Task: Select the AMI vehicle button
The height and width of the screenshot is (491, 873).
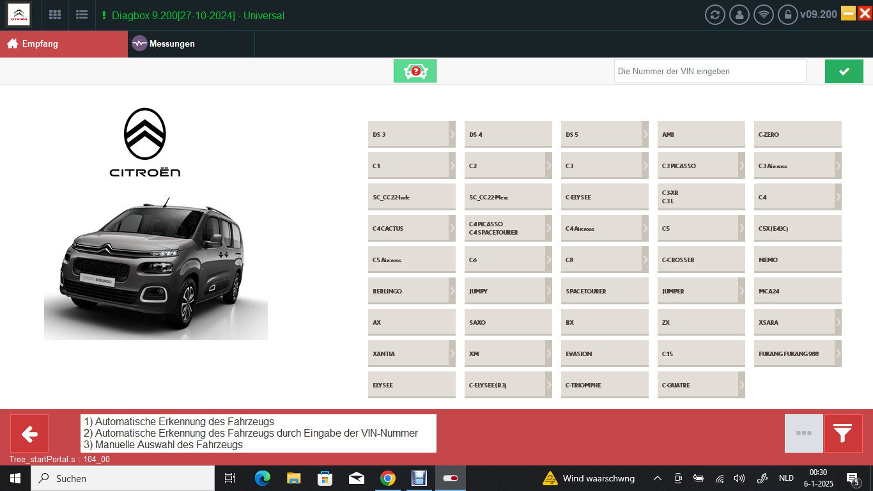Action: click(x=701, y=134)
